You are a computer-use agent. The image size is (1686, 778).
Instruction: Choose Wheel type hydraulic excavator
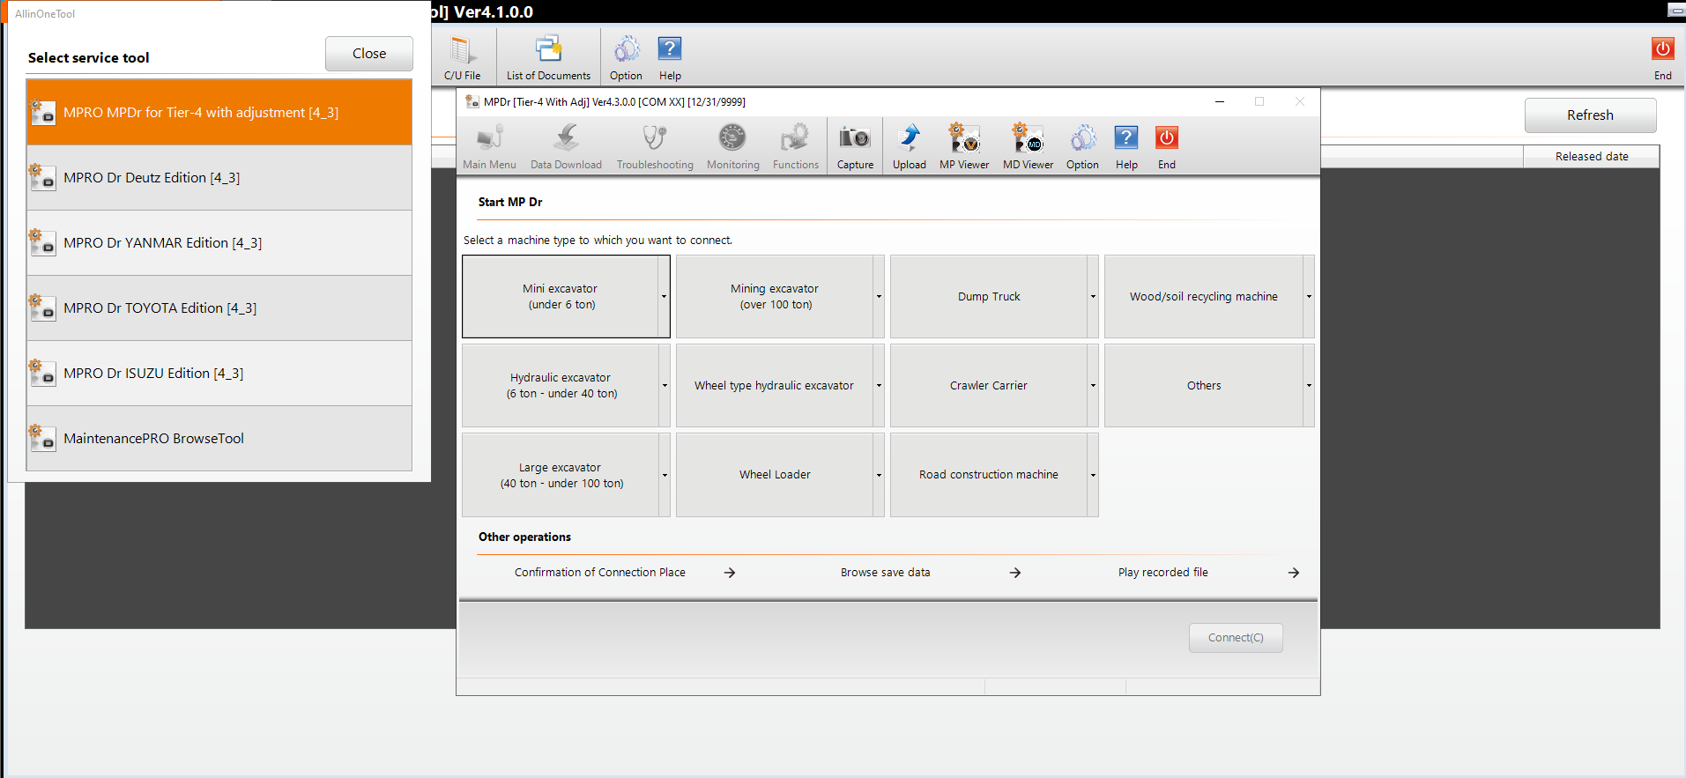pyautogui.click(x=775, y=386)
